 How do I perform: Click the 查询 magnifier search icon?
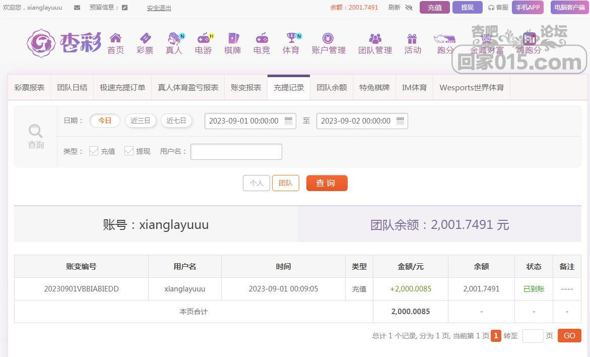[x=36, y=132]
